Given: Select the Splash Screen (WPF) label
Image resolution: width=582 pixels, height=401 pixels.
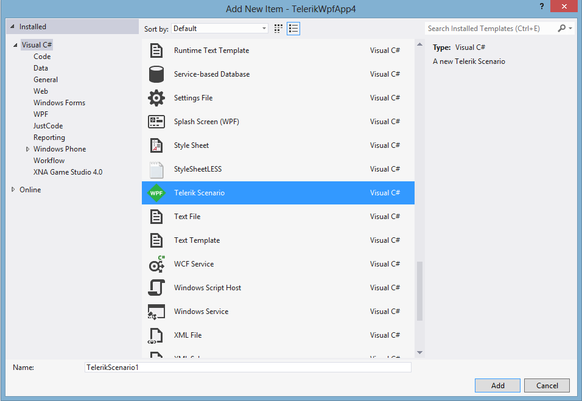Looking at the screenshot, I should click(206, 122).
